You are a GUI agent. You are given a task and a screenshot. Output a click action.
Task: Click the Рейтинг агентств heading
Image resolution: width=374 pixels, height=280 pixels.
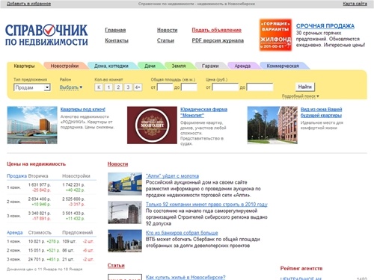[x=301, y=268]
